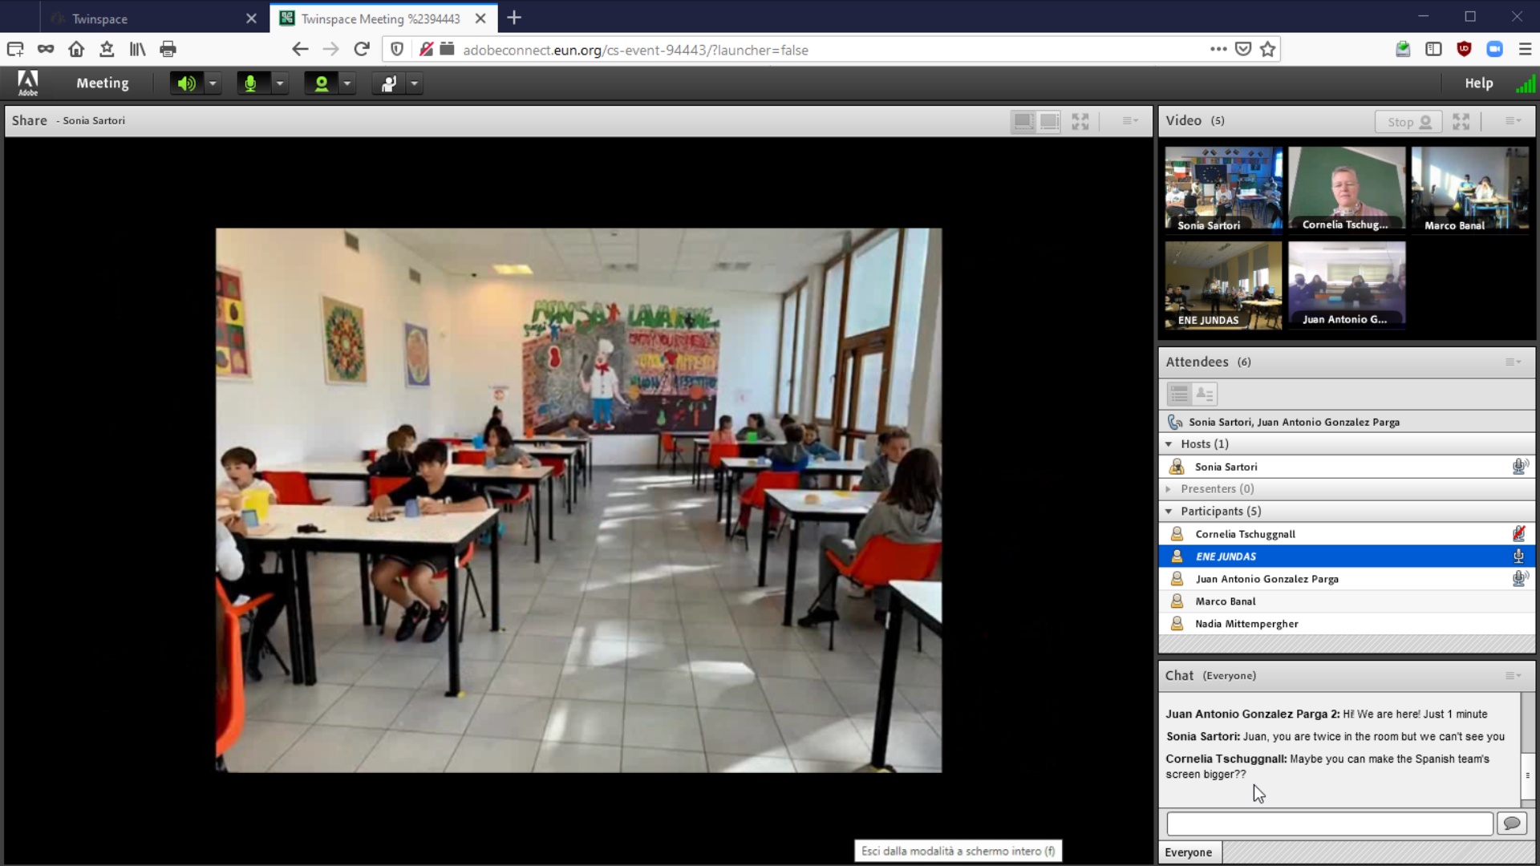Click the raise hand status icon
Image resolution: width=1540 pixels, height=866 pixels.
click(x=389, y=83)
